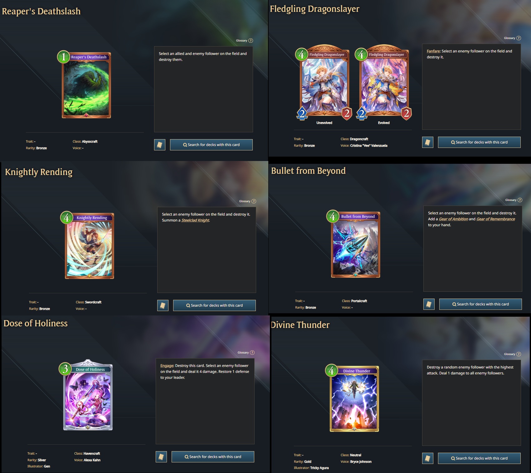Click card note icon in Dose of Holiness panel
Image resolution: width=531 pixels, height=473 pixels.
tap(161, 457)
